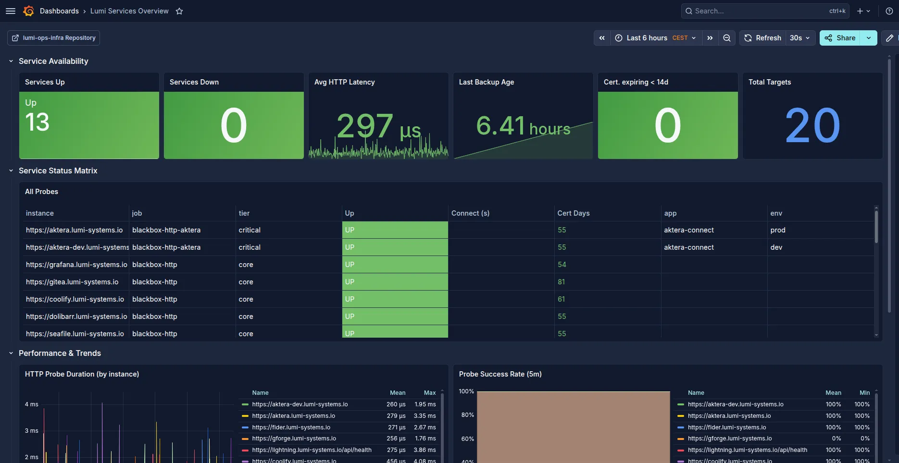This screenshot has height=463, width=899.
Task: Shift time range backward
Action: pos(602,38)
